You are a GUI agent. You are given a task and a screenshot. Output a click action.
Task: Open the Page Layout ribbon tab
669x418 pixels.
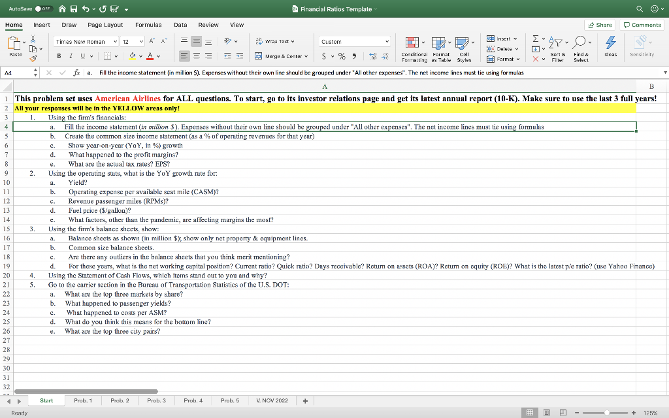click(x=105, y=25)
